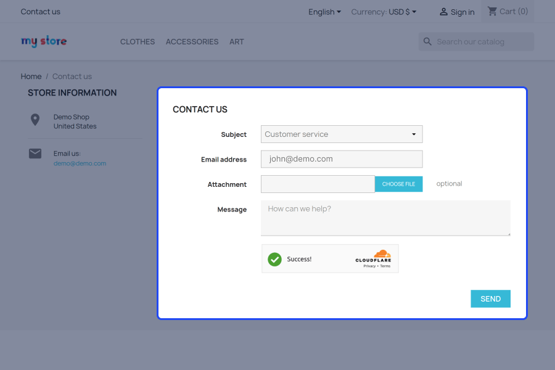Viewport: 555px width, 370px height.
Task: Open the English language dropdown
Action: (324, 12)
